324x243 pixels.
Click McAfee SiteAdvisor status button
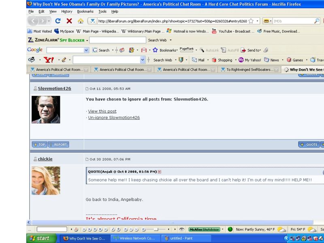(x=205, y=229)
